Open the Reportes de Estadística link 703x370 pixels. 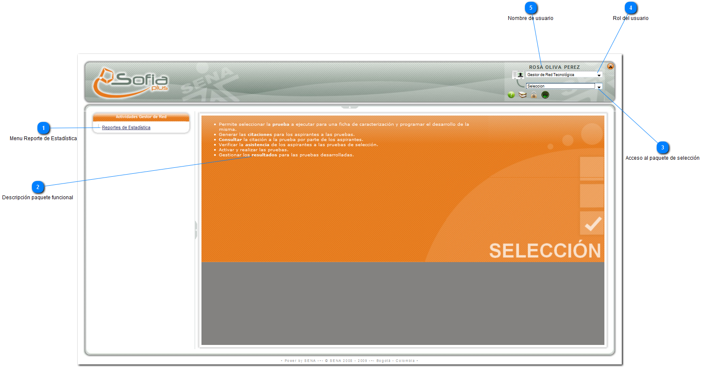(x=126, y=127)
